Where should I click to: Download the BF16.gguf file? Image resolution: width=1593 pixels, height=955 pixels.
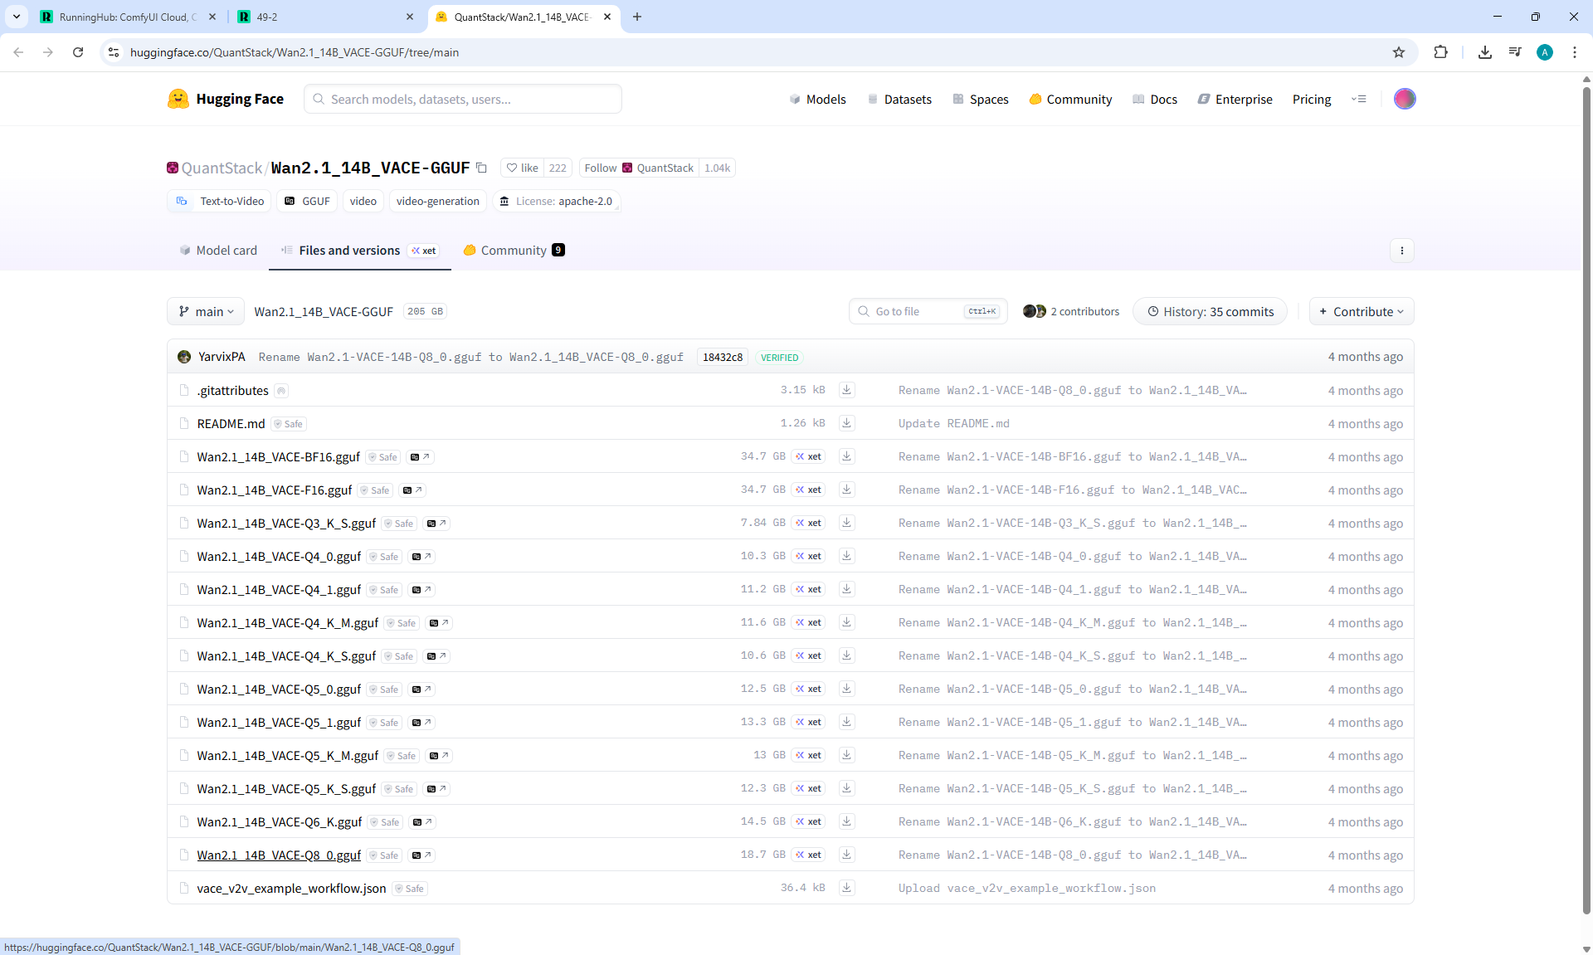[x=846, y=456]
